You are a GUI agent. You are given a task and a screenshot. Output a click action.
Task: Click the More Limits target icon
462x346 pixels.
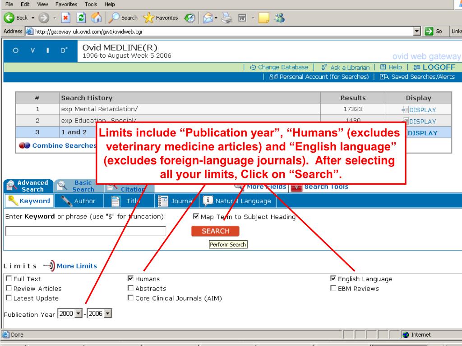(50, 266)
